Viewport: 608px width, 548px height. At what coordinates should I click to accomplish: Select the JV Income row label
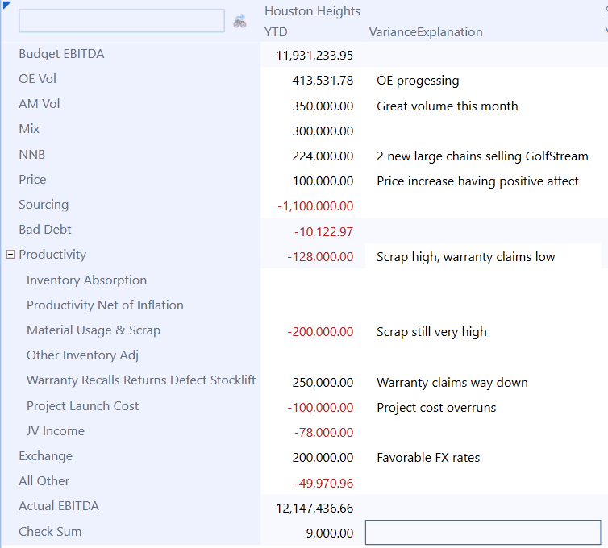click(x=55, y=431)
